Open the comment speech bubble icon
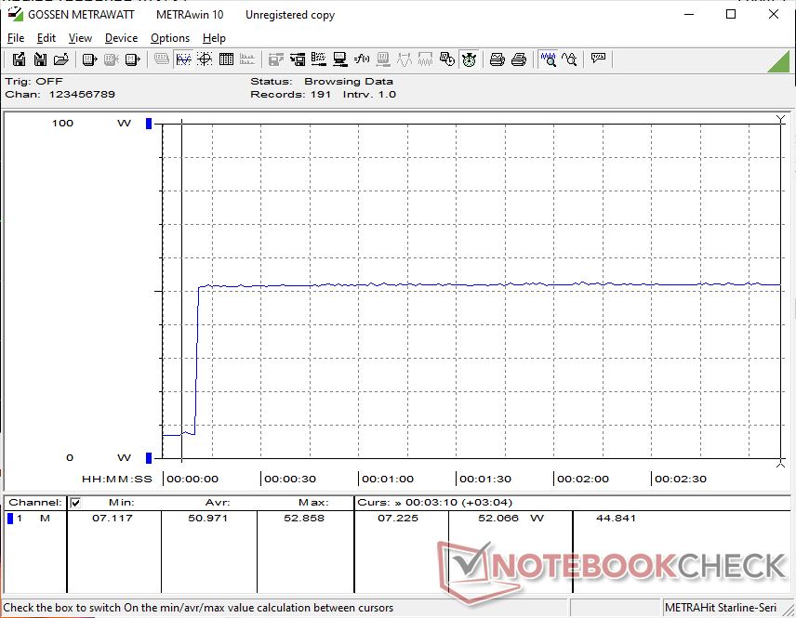The width and height of the screenshot is (796, 618). pos(598,59)
